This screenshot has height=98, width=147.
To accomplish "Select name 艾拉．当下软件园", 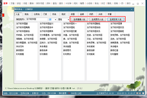I will pyautogui.click(x=94, y=39).
